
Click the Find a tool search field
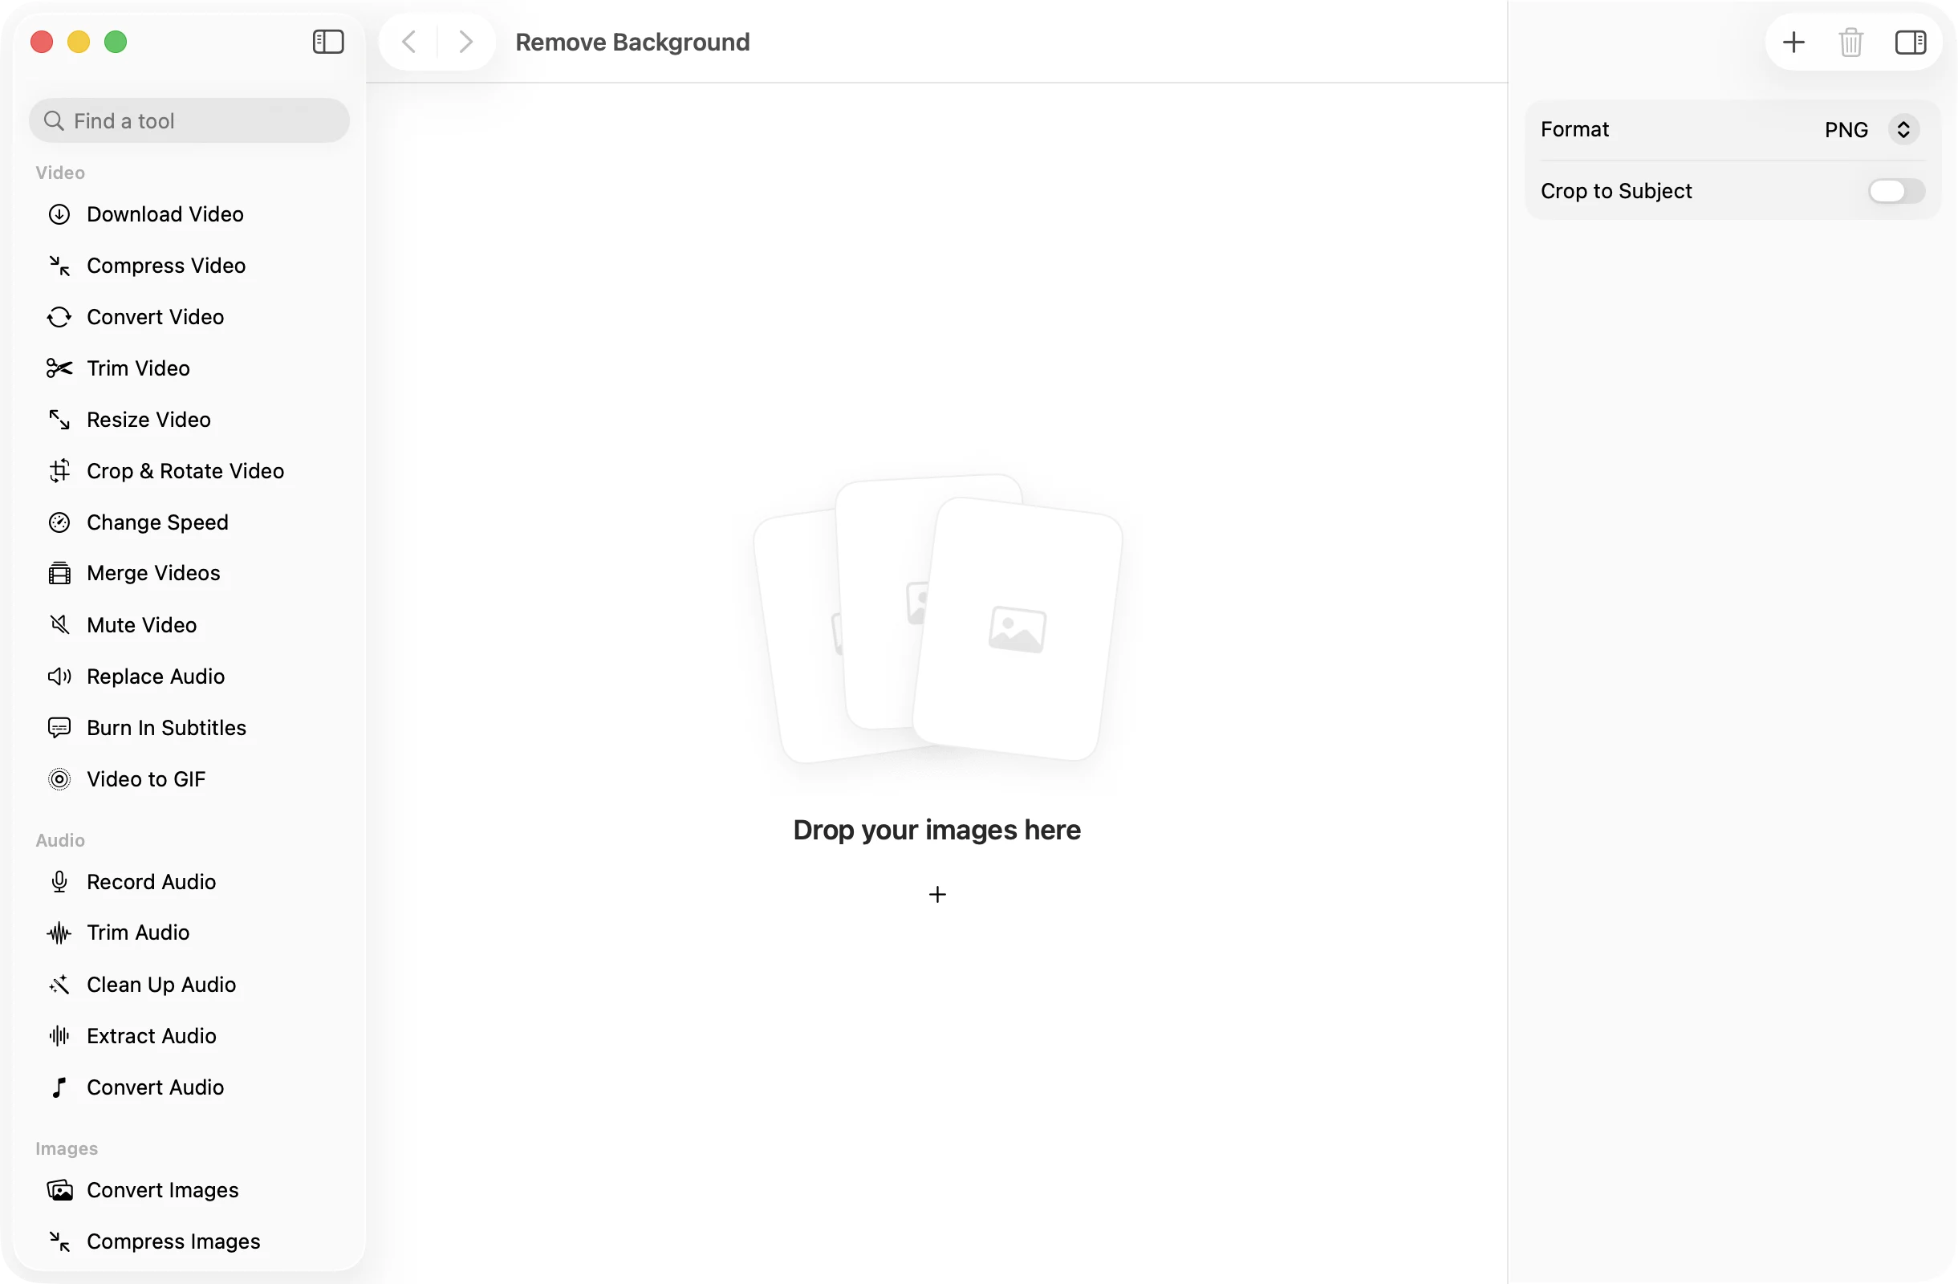click(x=189, y=121)
